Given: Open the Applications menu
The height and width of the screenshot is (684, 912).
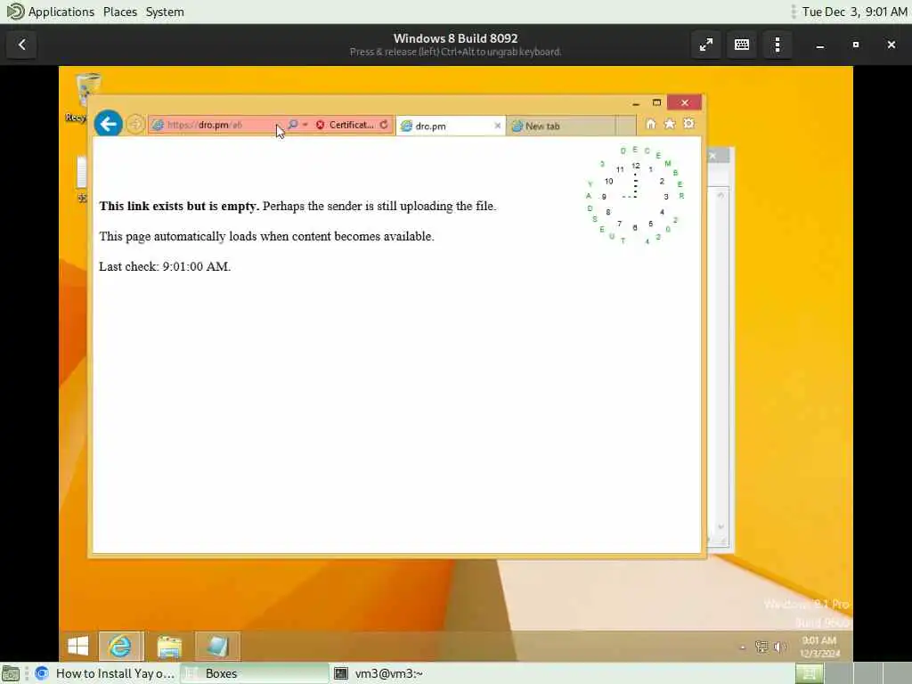Looking at the screenshot, I should click(51, 12).
